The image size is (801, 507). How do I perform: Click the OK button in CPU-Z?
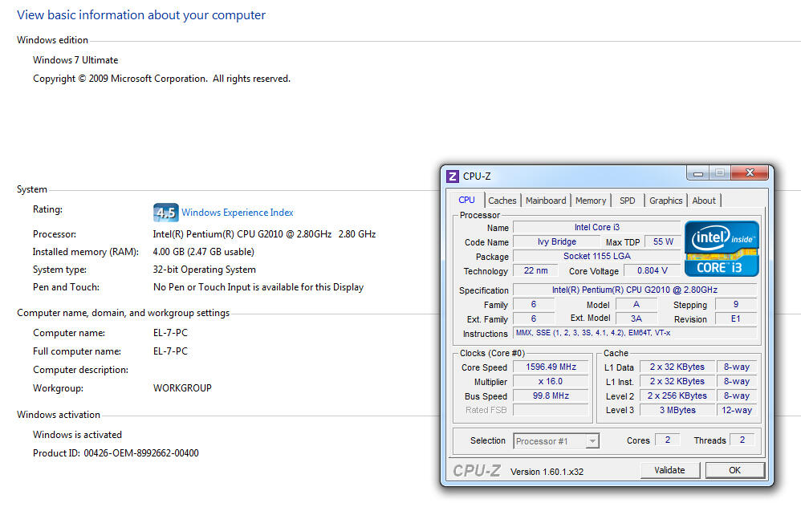734,470
